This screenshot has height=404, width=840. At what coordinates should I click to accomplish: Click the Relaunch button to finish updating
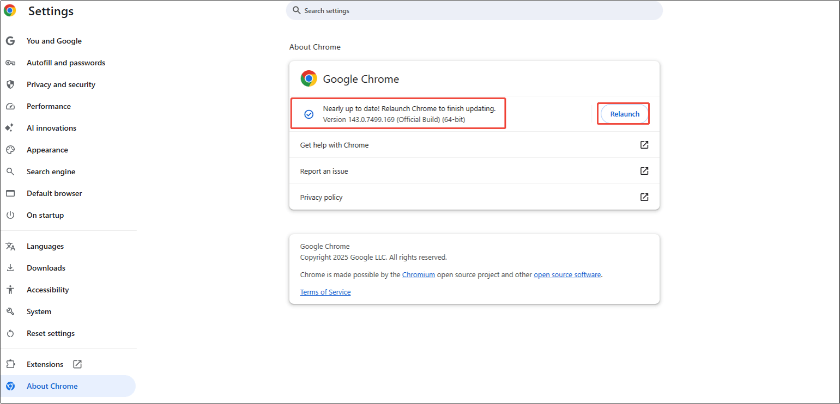[623, 113]
